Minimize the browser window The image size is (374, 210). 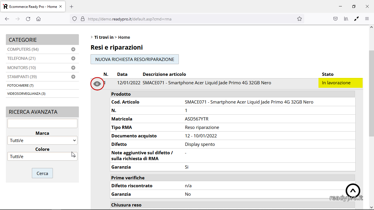point(340,6)
